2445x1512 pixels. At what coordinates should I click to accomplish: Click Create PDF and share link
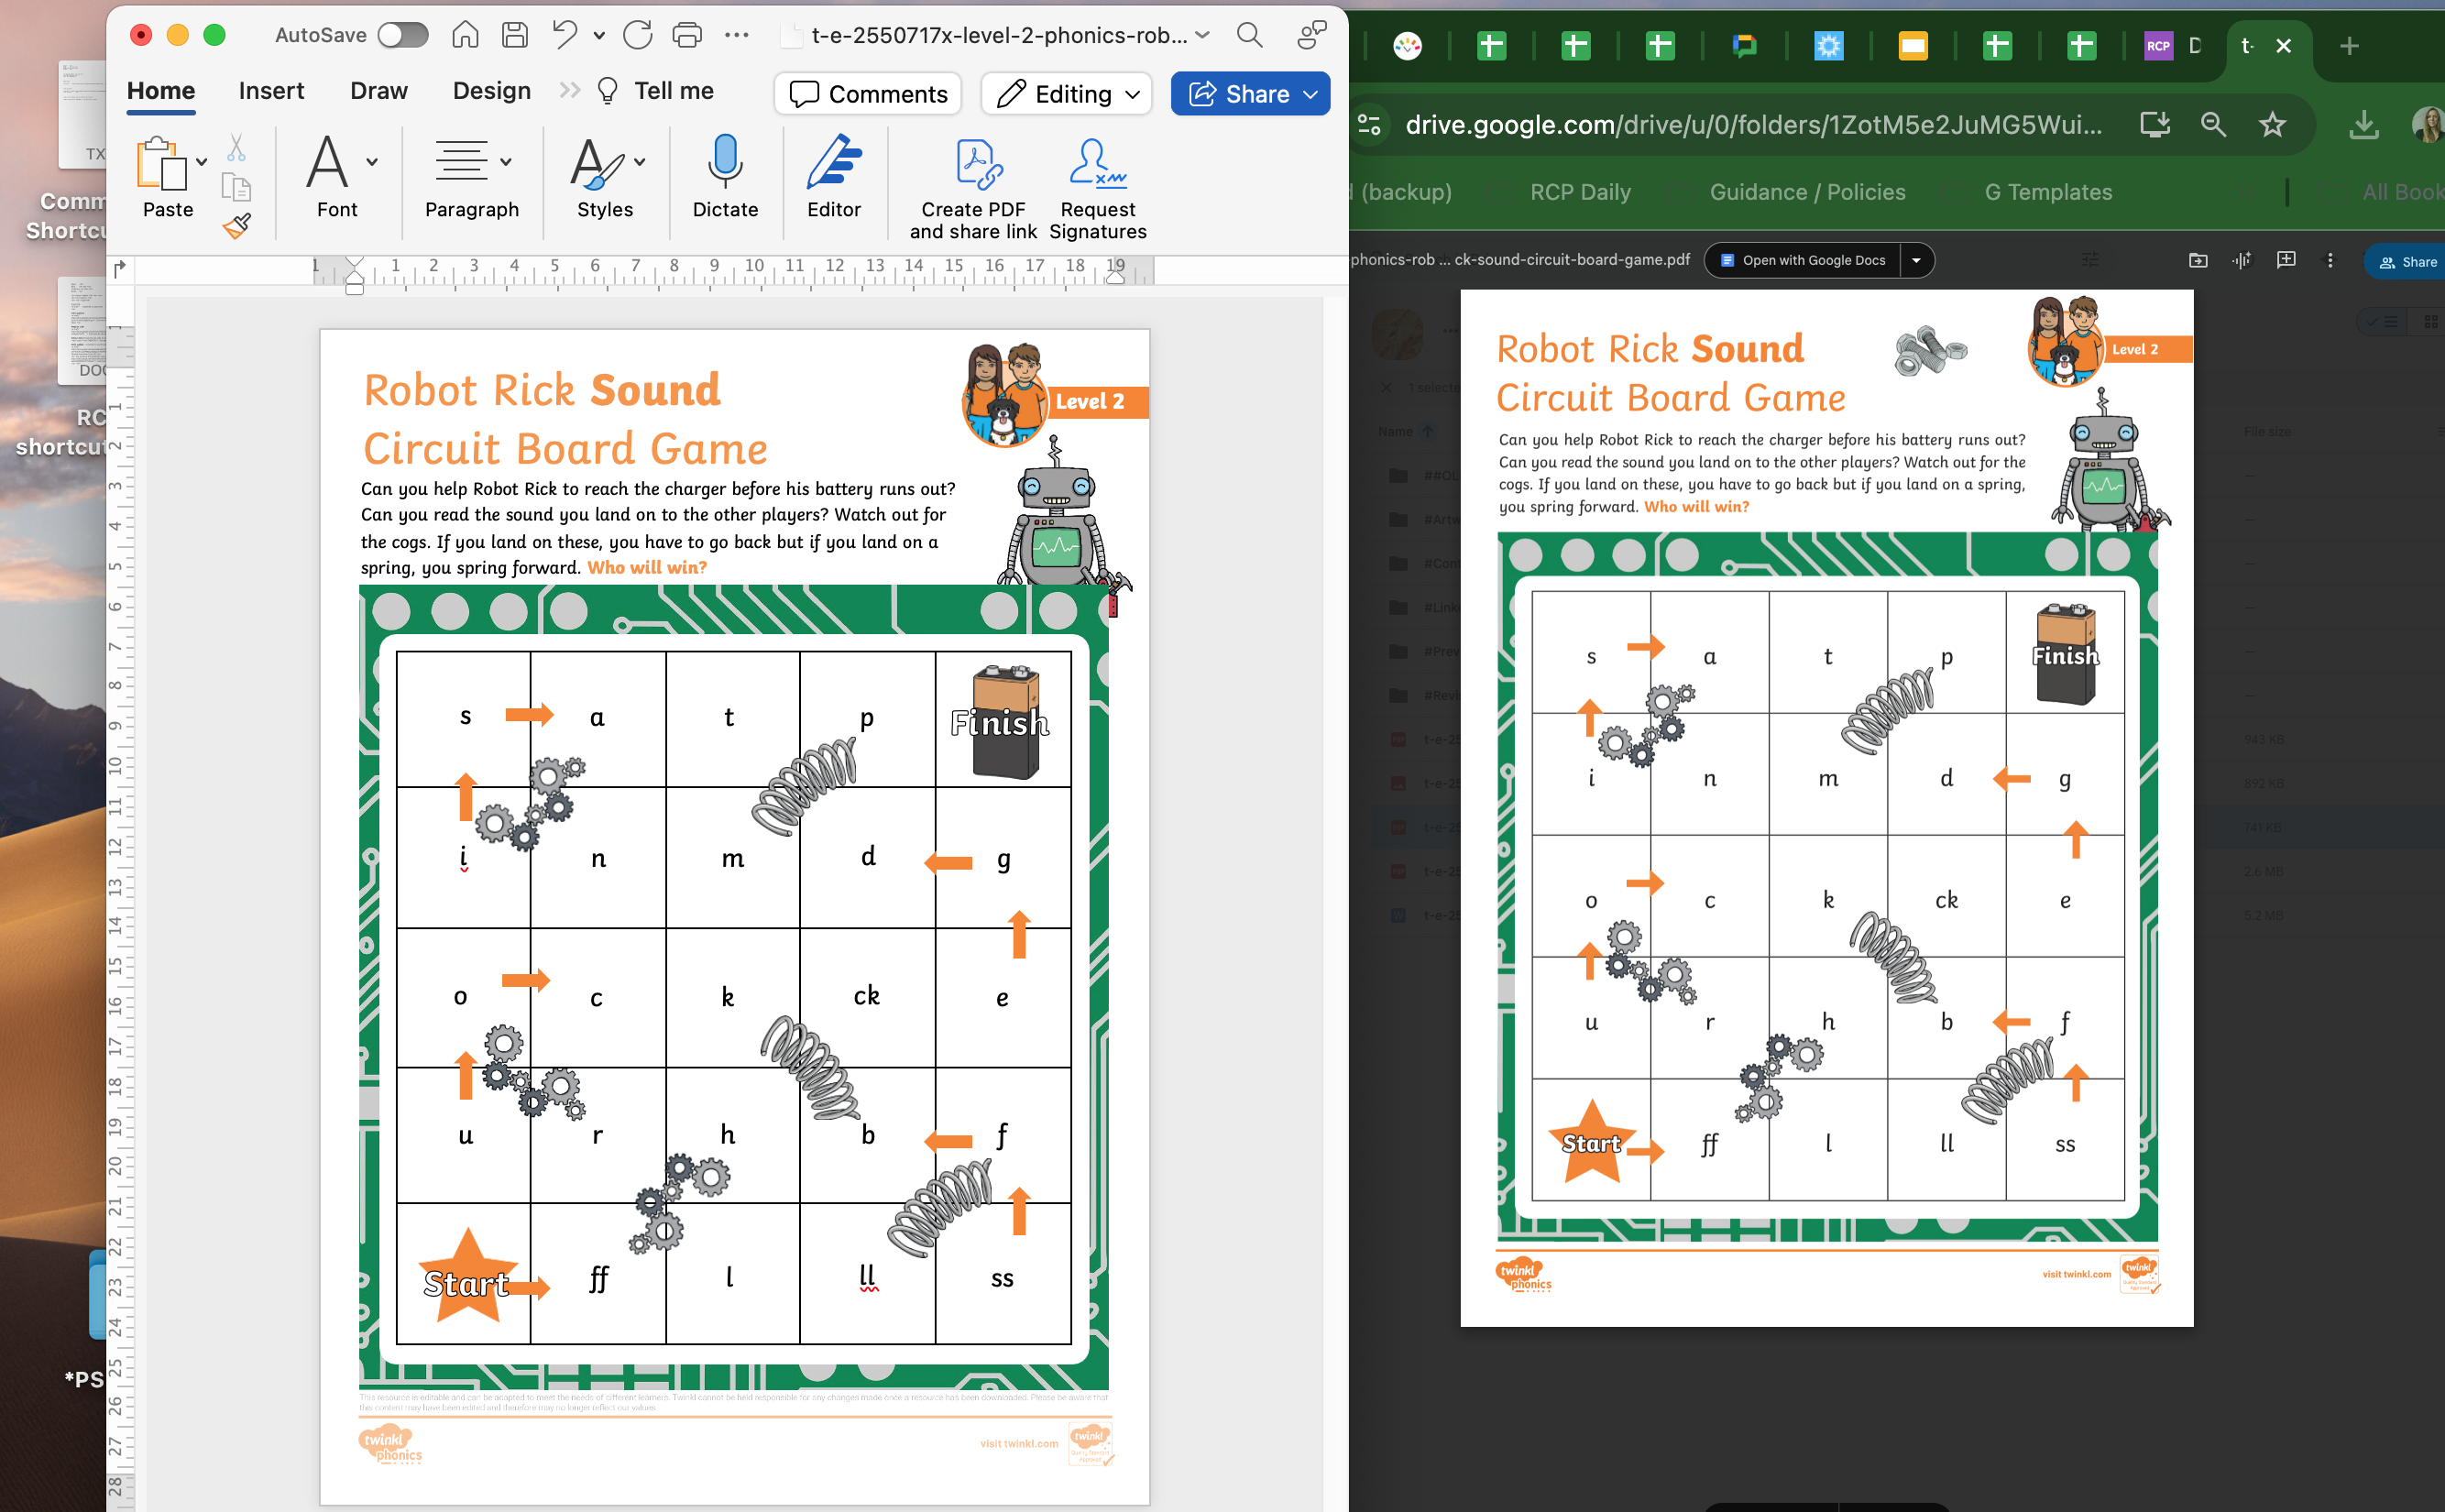click(x=977, y=164)
